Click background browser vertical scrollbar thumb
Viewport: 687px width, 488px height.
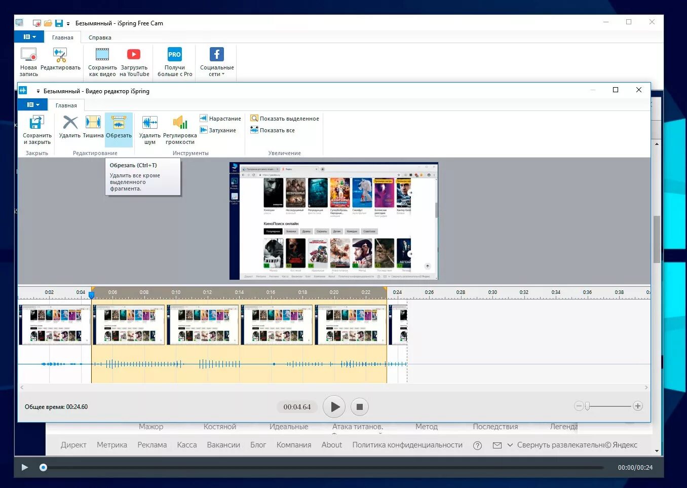(657, 239)
